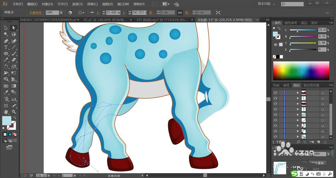Viewport: 336px width, 178px height.
Task: Expand the layer with blue selection square
Action: tap(298, 131)
